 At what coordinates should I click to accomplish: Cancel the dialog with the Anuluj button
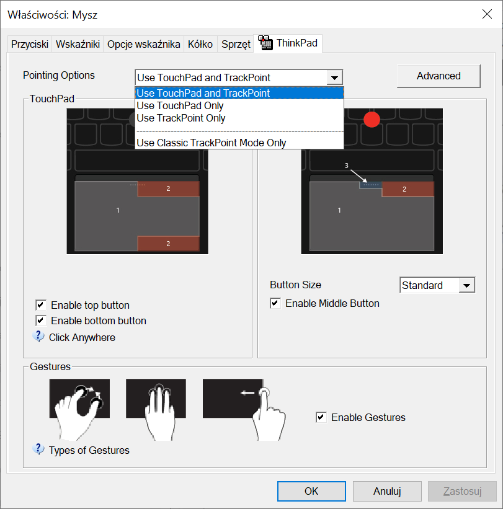(x=387, y=491)
